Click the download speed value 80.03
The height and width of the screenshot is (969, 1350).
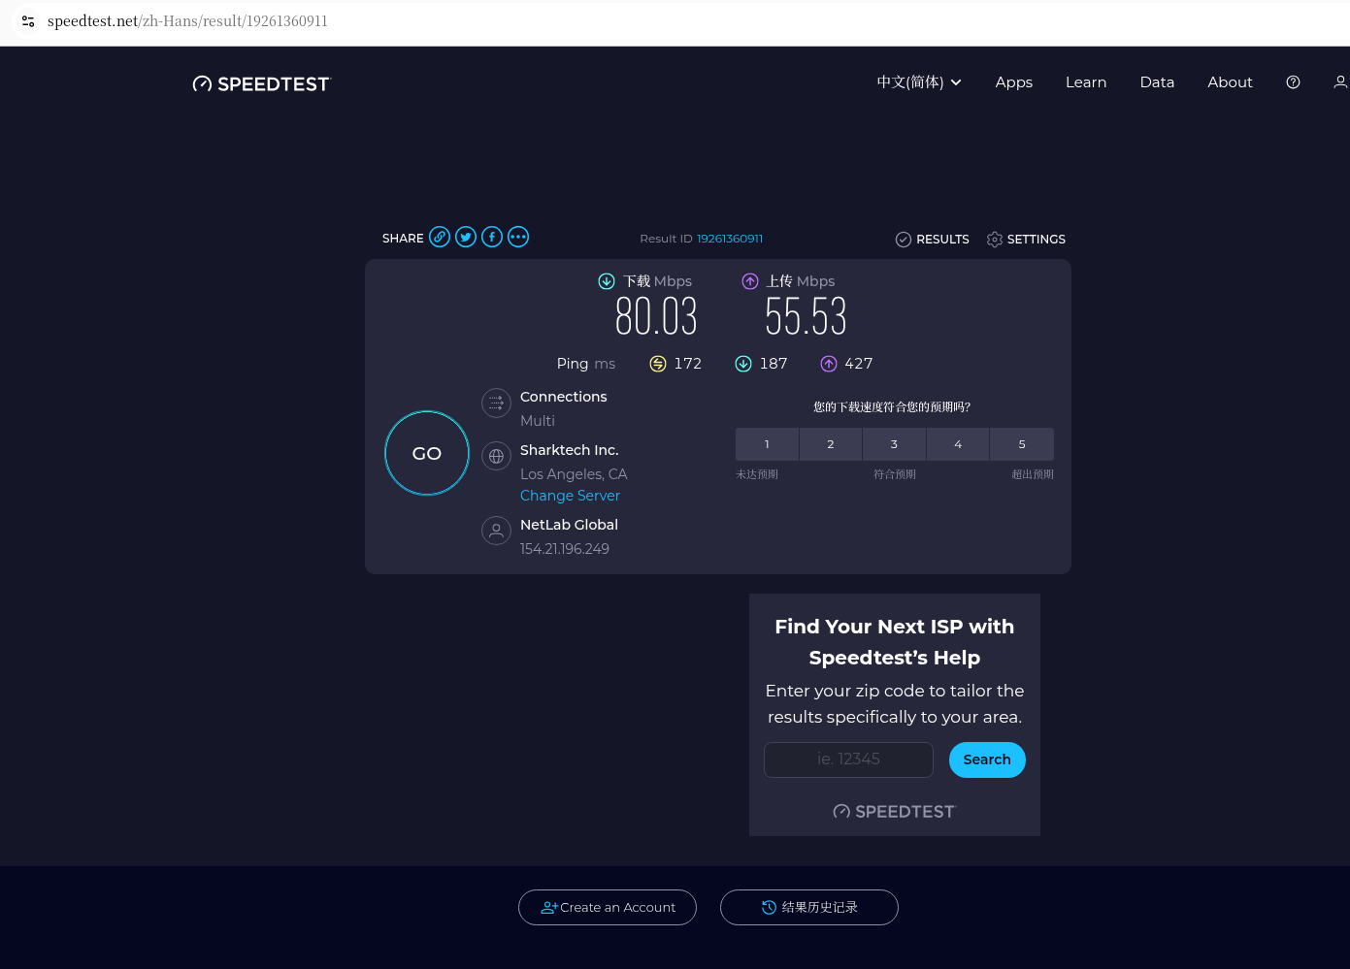pos(657,316)
